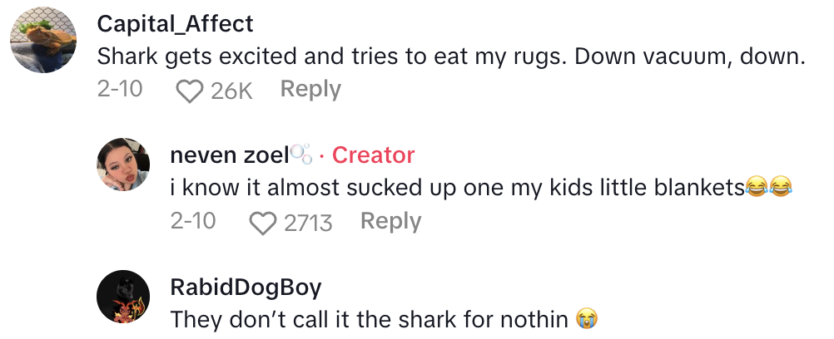Like the Capital_Affect comment with heart icon
Viewport: 834px width, 339px height.
[191, 91]
